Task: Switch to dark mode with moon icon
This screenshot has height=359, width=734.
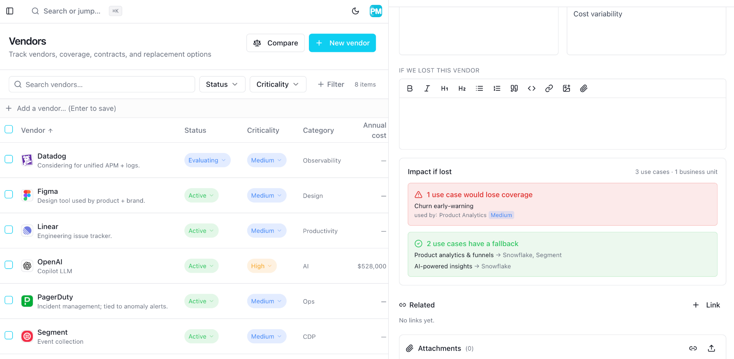Action: tap(356, 11)
